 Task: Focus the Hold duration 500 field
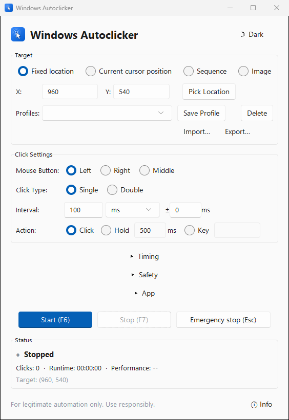pos(150,230)
